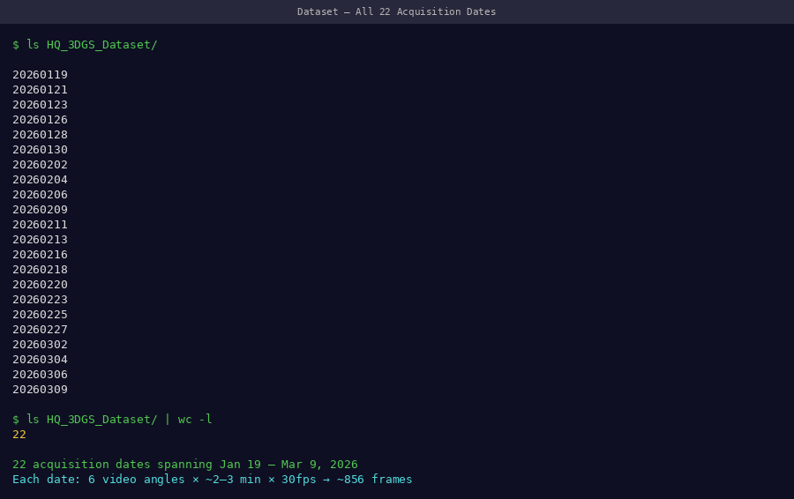Select directory entry 20260220

click(40, 285)
